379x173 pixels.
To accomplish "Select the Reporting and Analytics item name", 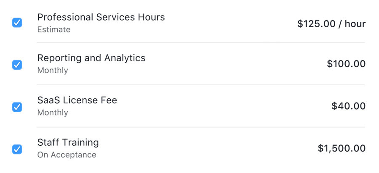I will tap(91, 58).
